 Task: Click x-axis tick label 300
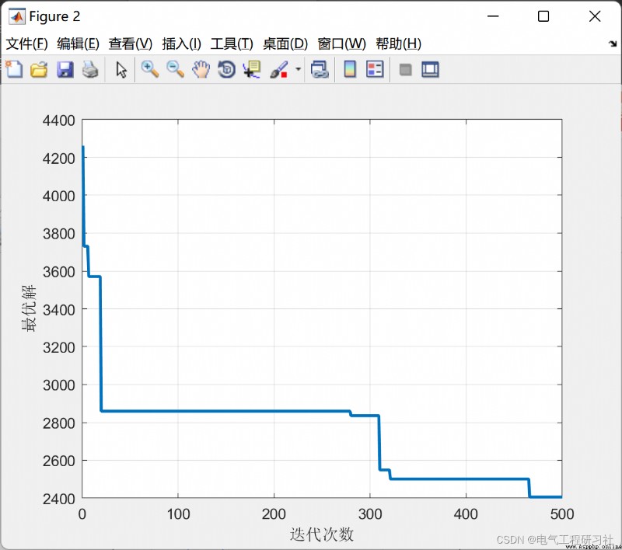point(370,514)
